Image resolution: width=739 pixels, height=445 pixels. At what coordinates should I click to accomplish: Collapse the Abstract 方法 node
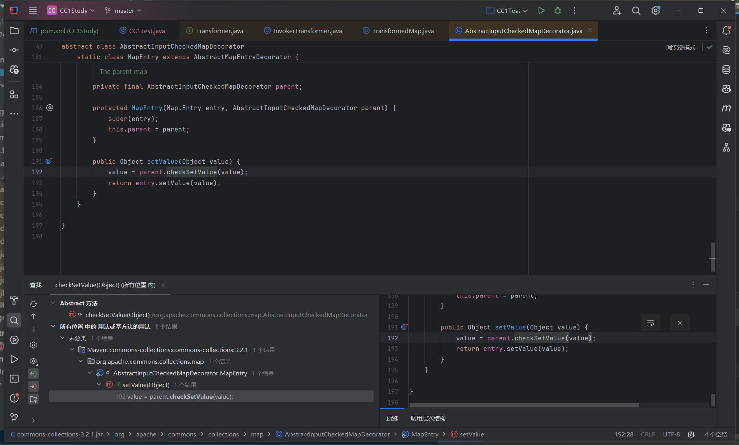[x=53, y=303]
